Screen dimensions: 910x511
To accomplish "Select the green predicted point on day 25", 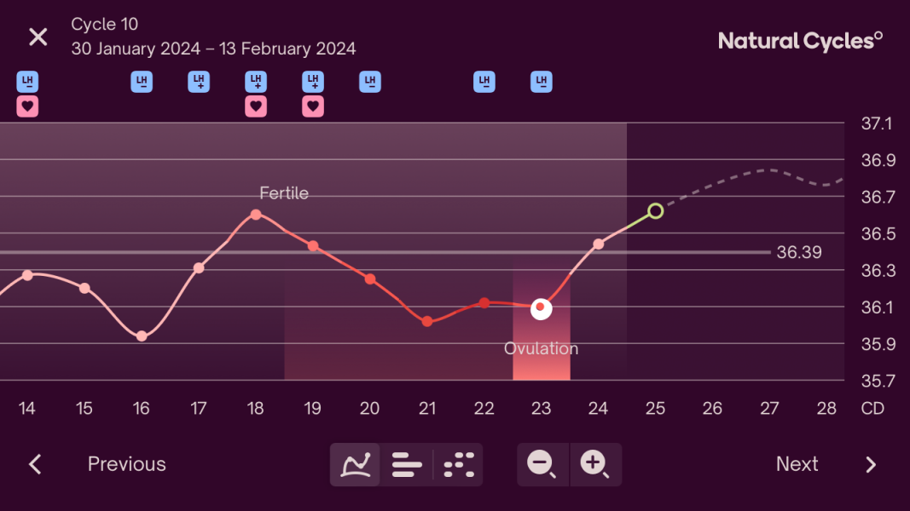I will click(655, 211).
